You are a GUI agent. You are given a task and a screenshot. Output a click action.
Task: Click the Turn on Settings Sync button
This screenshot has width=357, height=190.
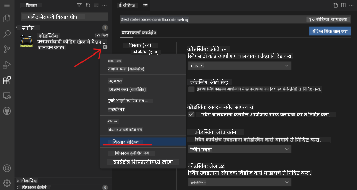(329, 31)
